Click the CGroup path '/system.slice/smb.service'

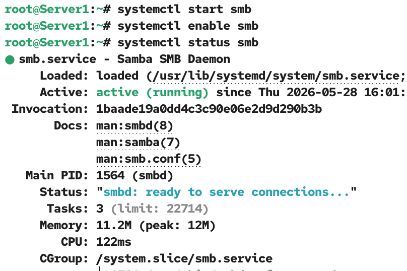(x=184, y=259)
